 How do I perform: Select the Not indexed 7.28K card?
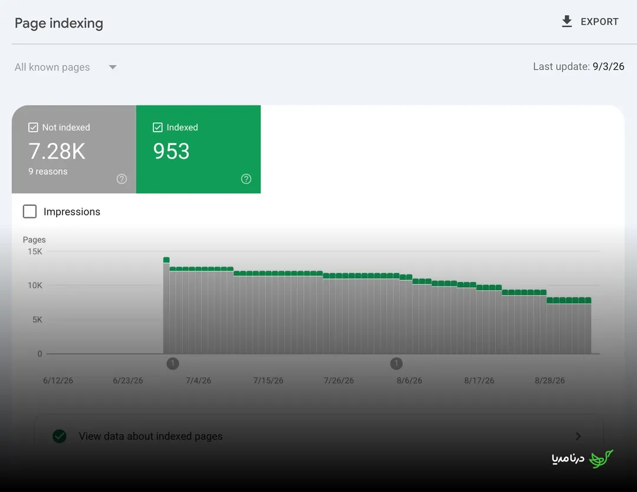tap(74, 149)
